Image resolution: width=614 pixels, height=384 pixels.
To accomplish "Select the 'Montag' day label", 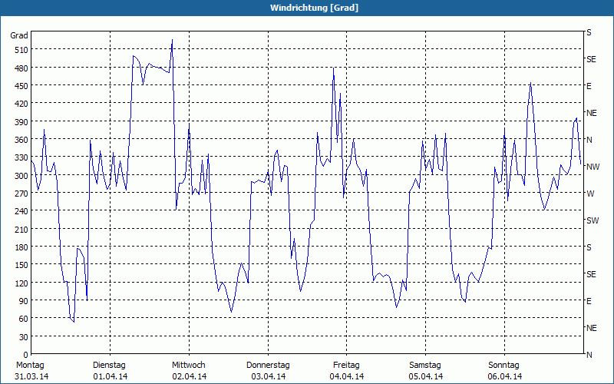I will (30, 366).
